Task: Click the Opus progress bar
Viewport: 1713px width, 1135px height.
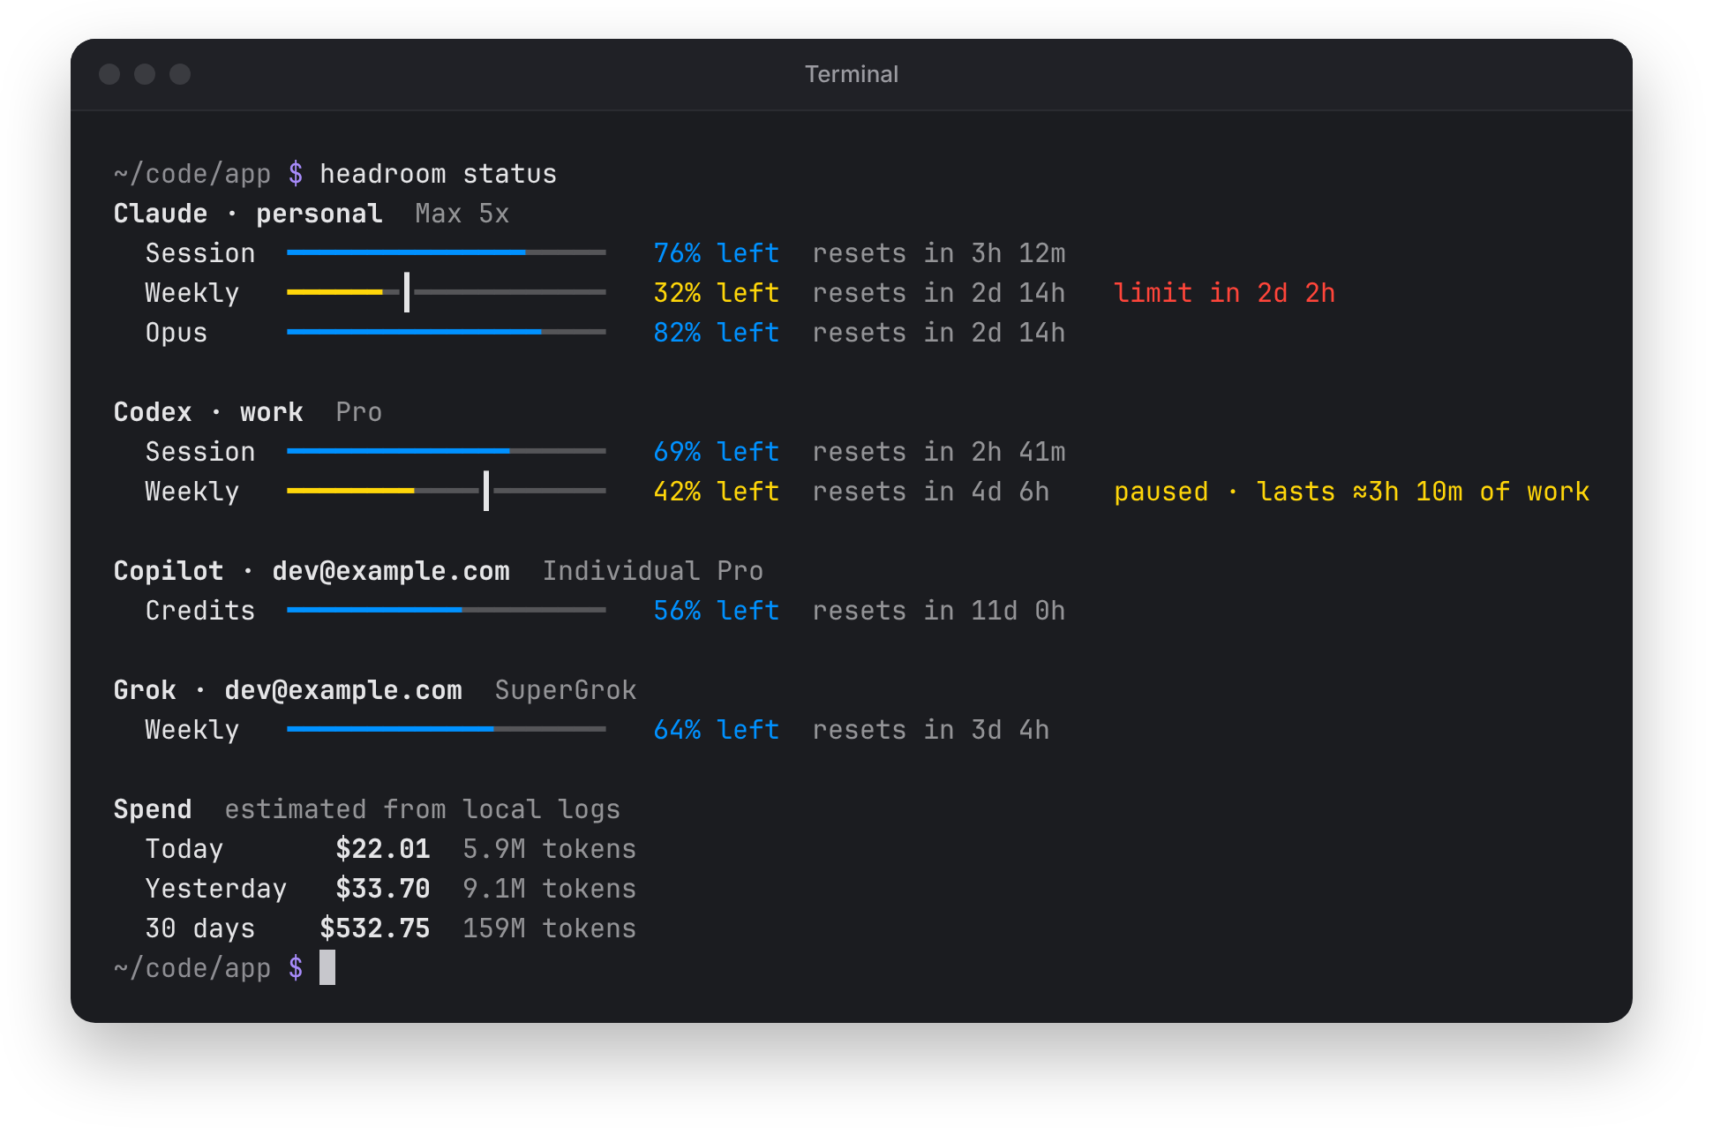Action: [447, 332]
